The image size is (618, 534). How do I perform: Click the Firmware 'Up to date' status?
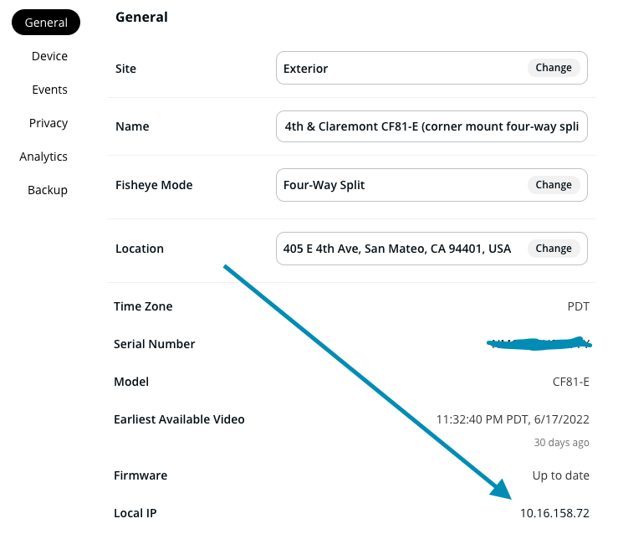pyautogui.click(x=560, y=475)
